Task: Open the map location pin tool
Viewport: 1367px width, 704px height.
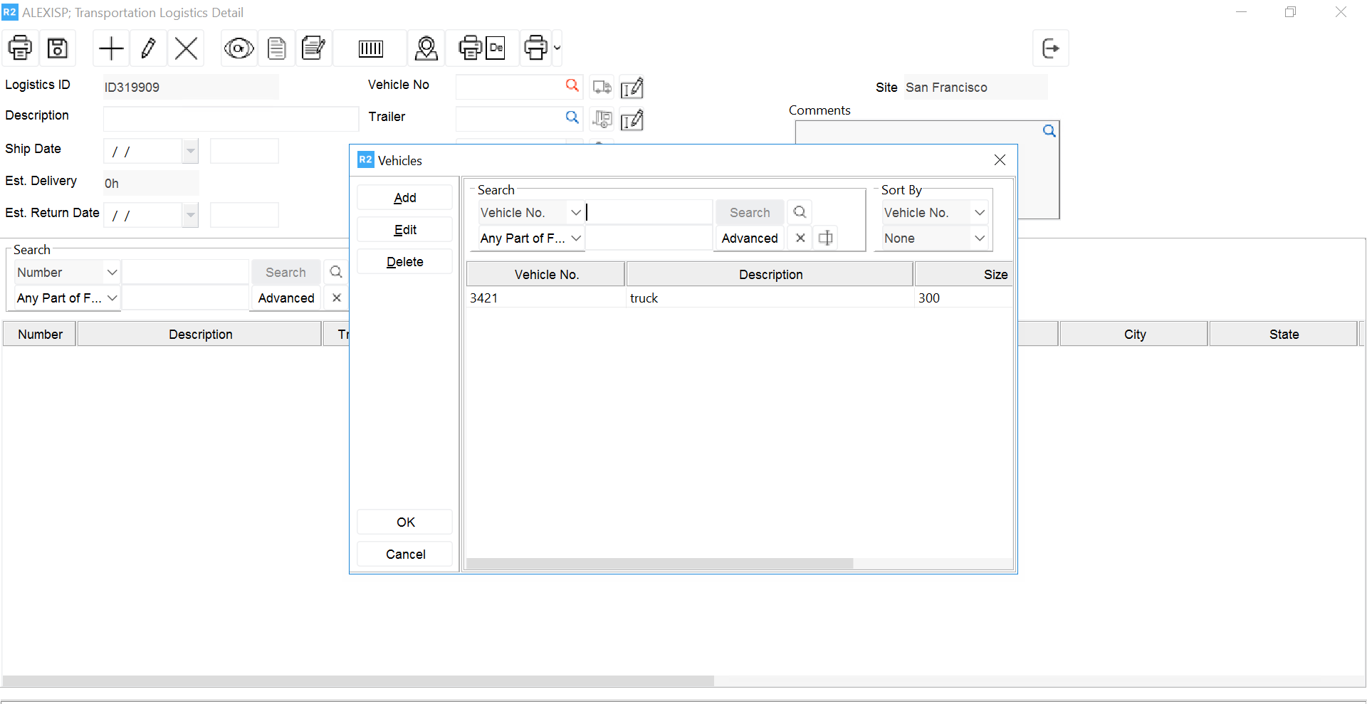Action: point(426,48)
